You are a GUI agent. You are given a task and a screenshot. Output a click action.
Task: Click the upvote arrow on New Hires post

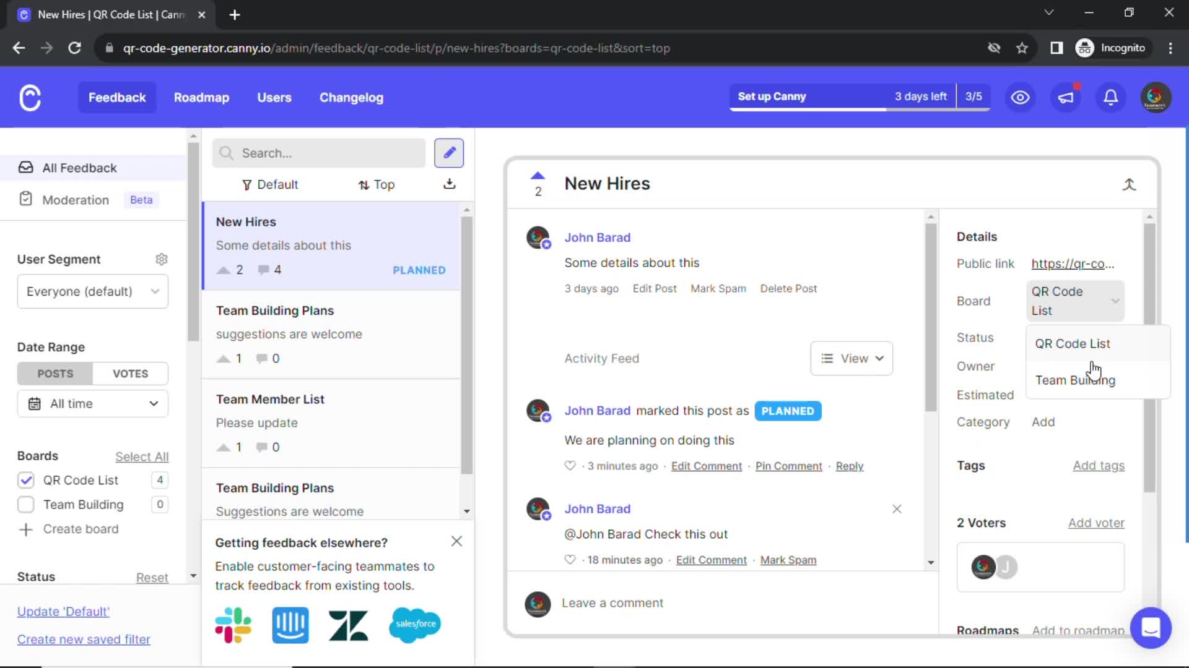point(538,176)
